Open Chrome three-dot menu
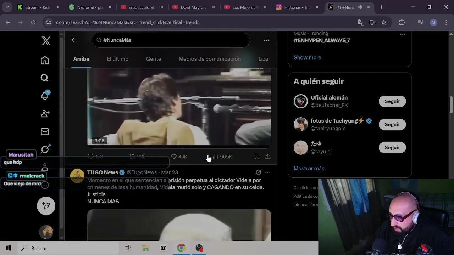 [x=445, y=22]
